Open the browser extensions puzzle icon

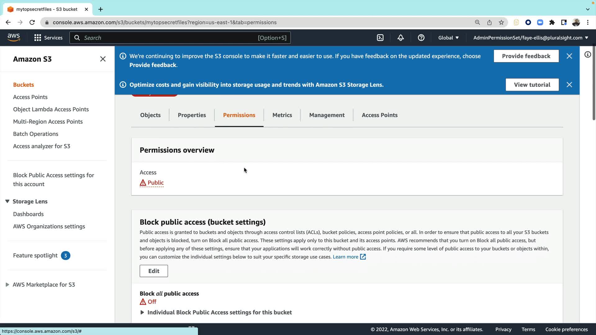tap(552, 22)
